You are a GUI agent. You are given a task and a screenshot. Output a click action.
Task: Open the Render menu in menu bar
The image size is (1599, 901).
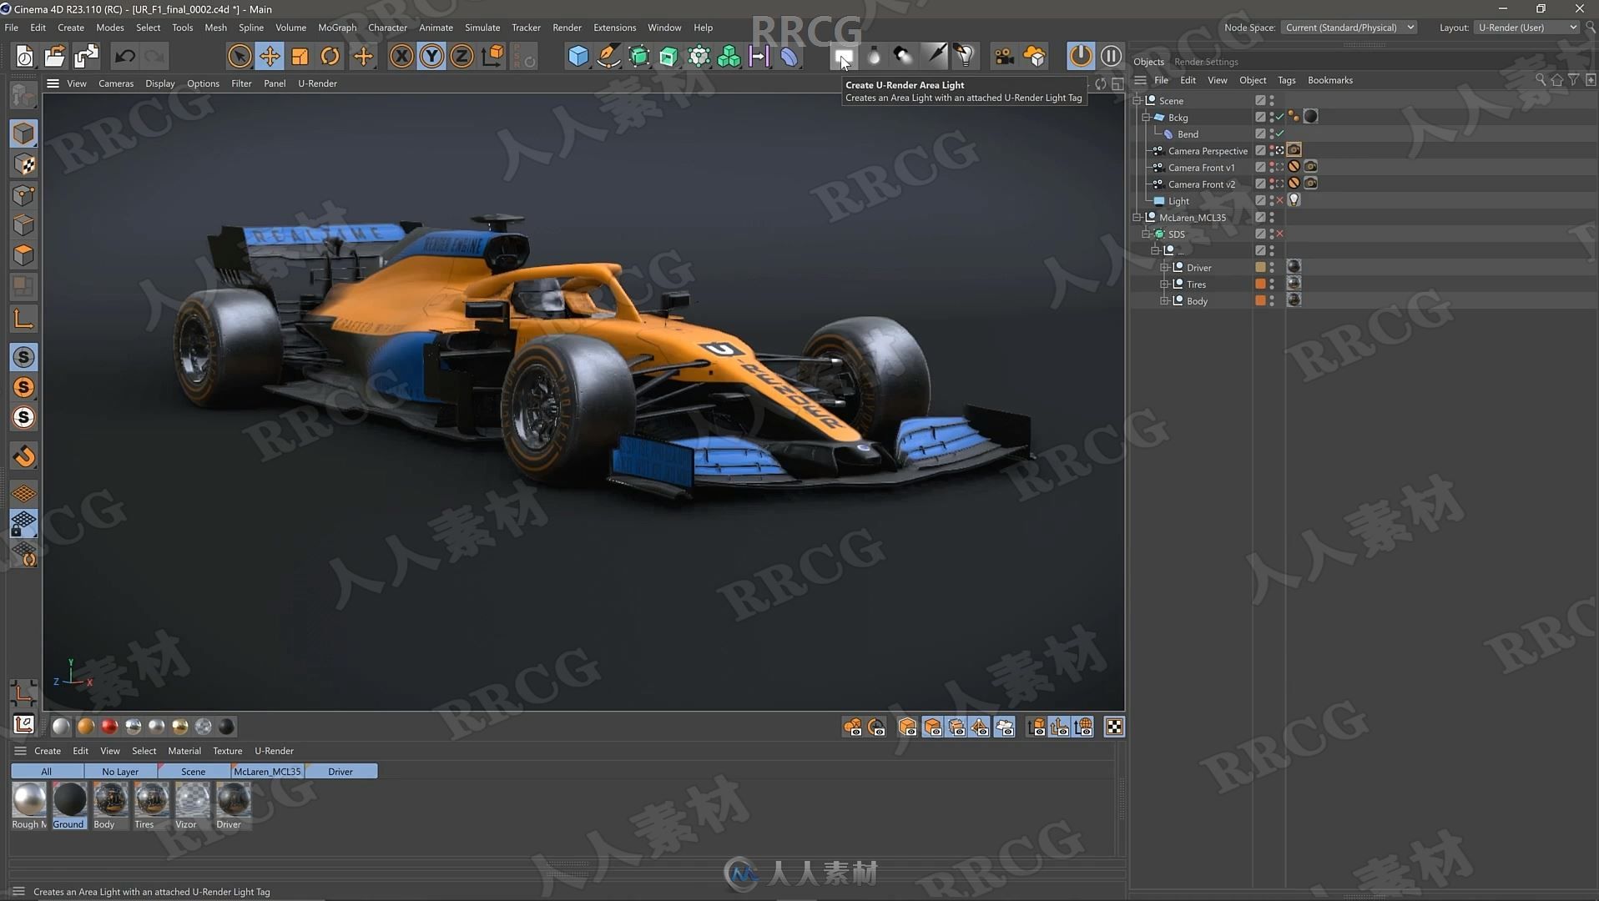coord(567,28)
